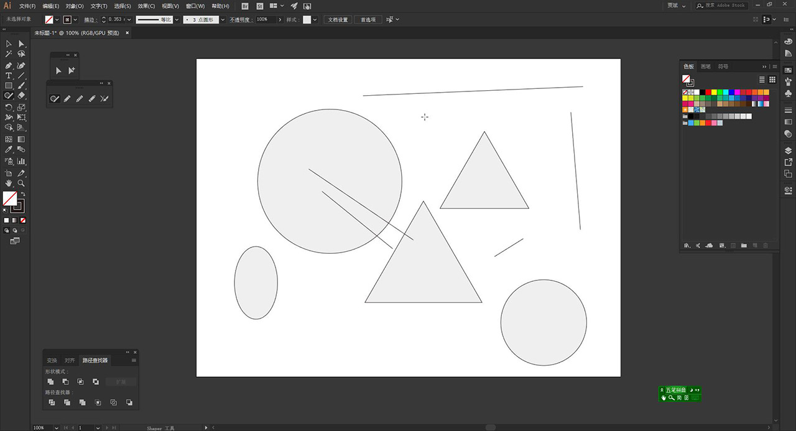Select the Magic Wand tool
This screenshot has height=431, width=796.
(9, 54)
